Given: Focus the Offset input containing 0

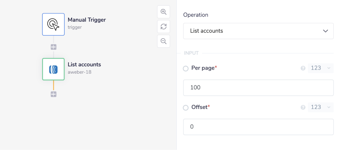Looking at the screenshot, I should point(258,127).
